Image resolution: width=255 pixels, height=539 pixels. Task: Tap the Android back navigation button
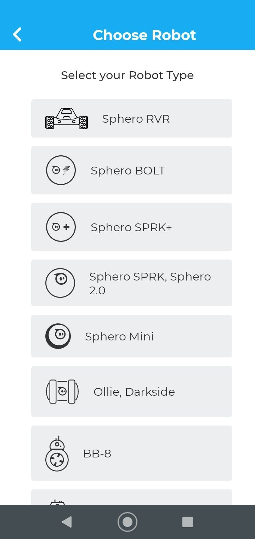coord(67,522)
